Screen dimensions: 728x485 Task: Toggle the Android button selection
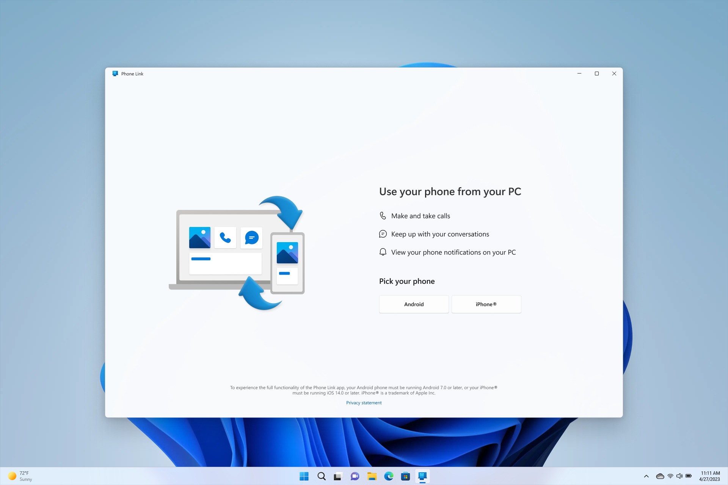(x=413, y=304)
